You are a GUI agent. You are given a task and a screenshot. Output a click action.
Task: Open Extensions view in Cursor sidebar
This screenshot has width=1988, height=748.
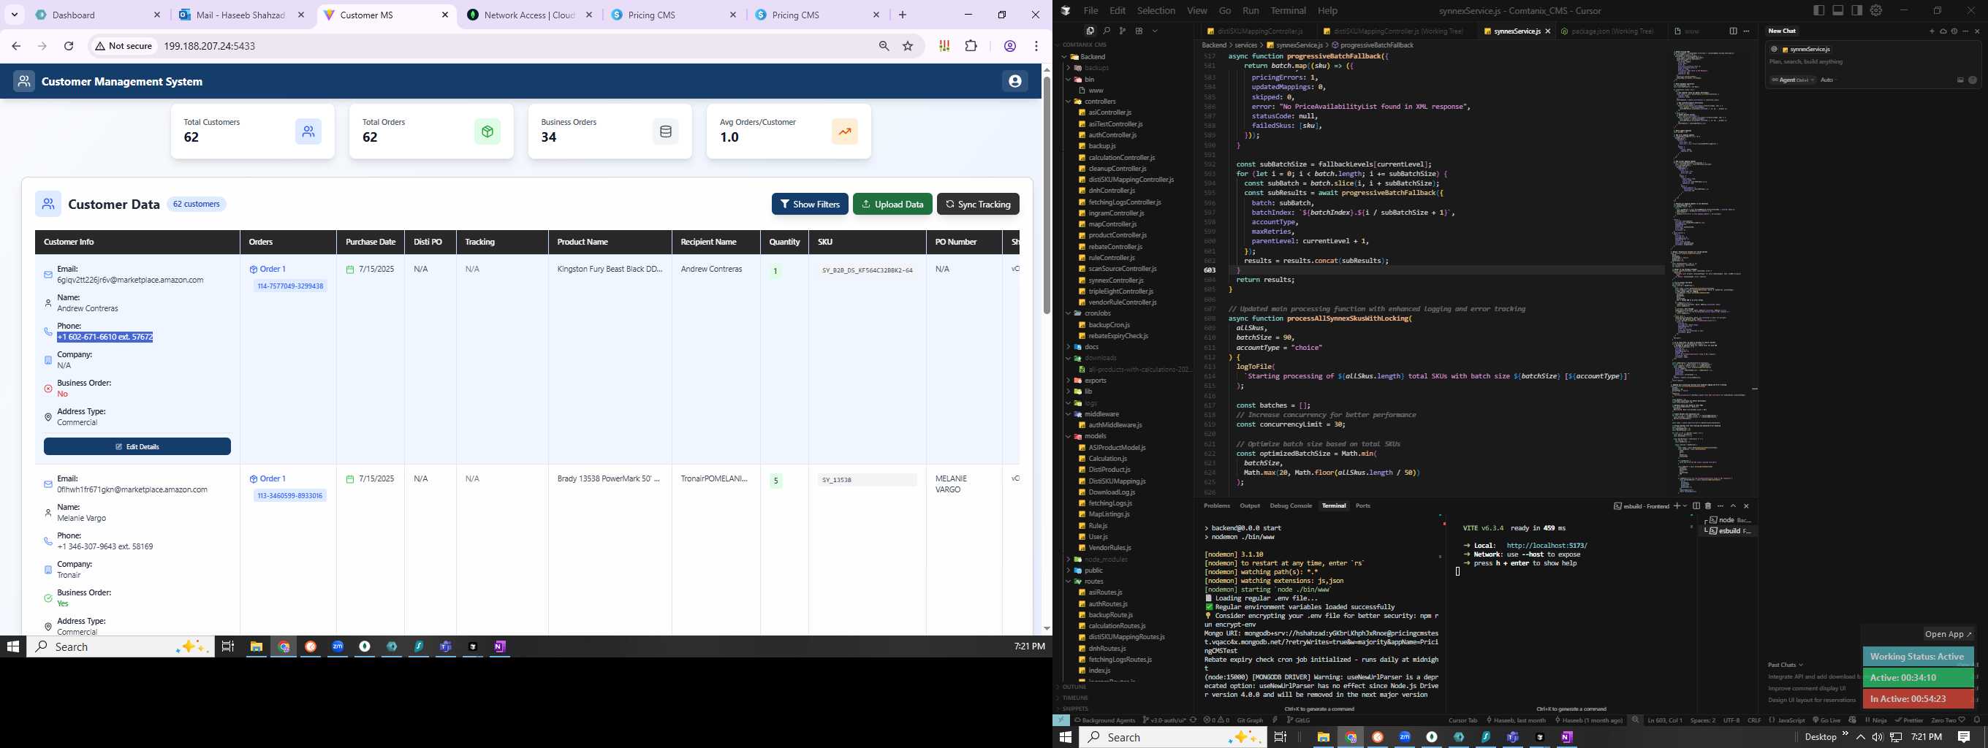[1138, 31]
